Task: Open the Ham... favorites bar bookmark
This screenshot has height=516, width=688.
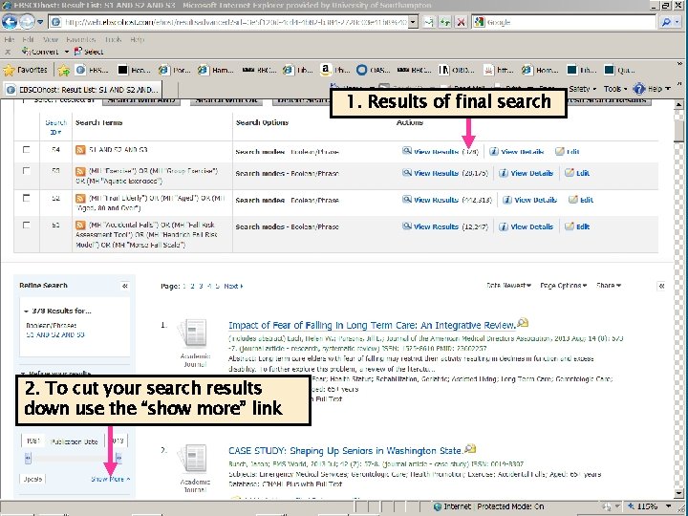Action: point(215,70)
